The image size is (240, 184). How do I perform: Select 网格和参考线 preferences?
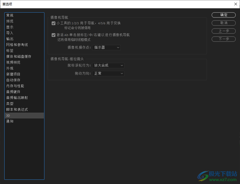pyautogui.click(x=17, y=45)
